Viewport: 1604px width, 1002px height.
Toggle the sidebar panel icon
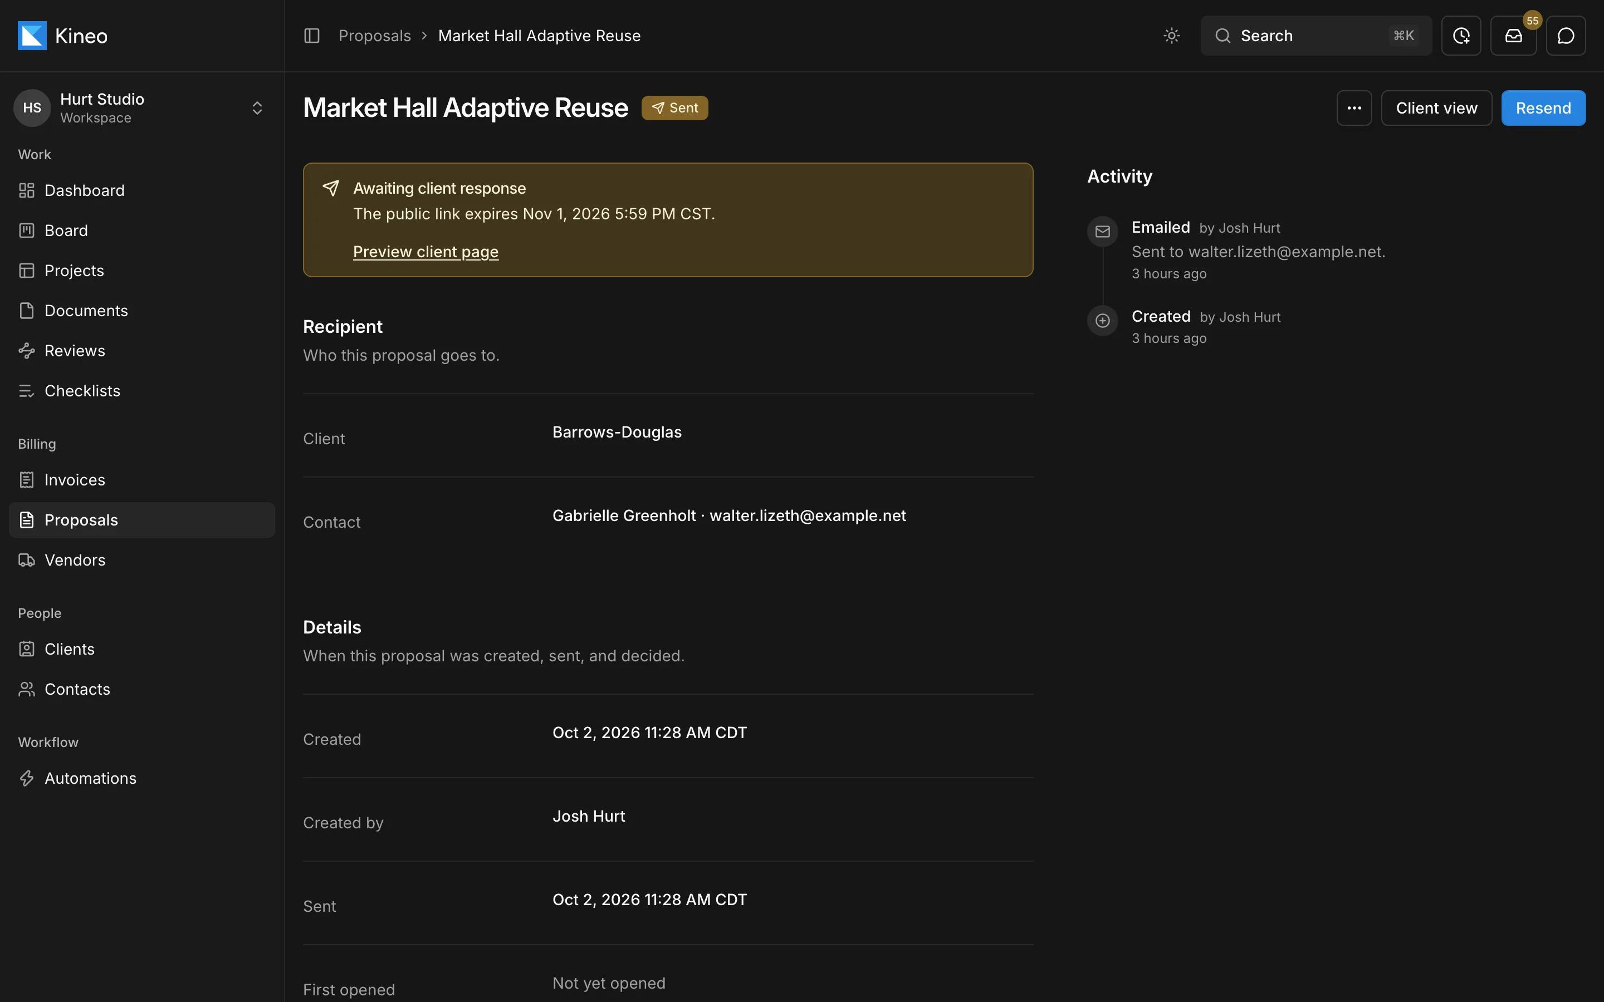click(x=311, y=36)
